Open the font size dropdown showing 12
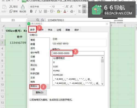Image resolution: width=137 pixels, height=108 pixels. click(x=63, y=7)
